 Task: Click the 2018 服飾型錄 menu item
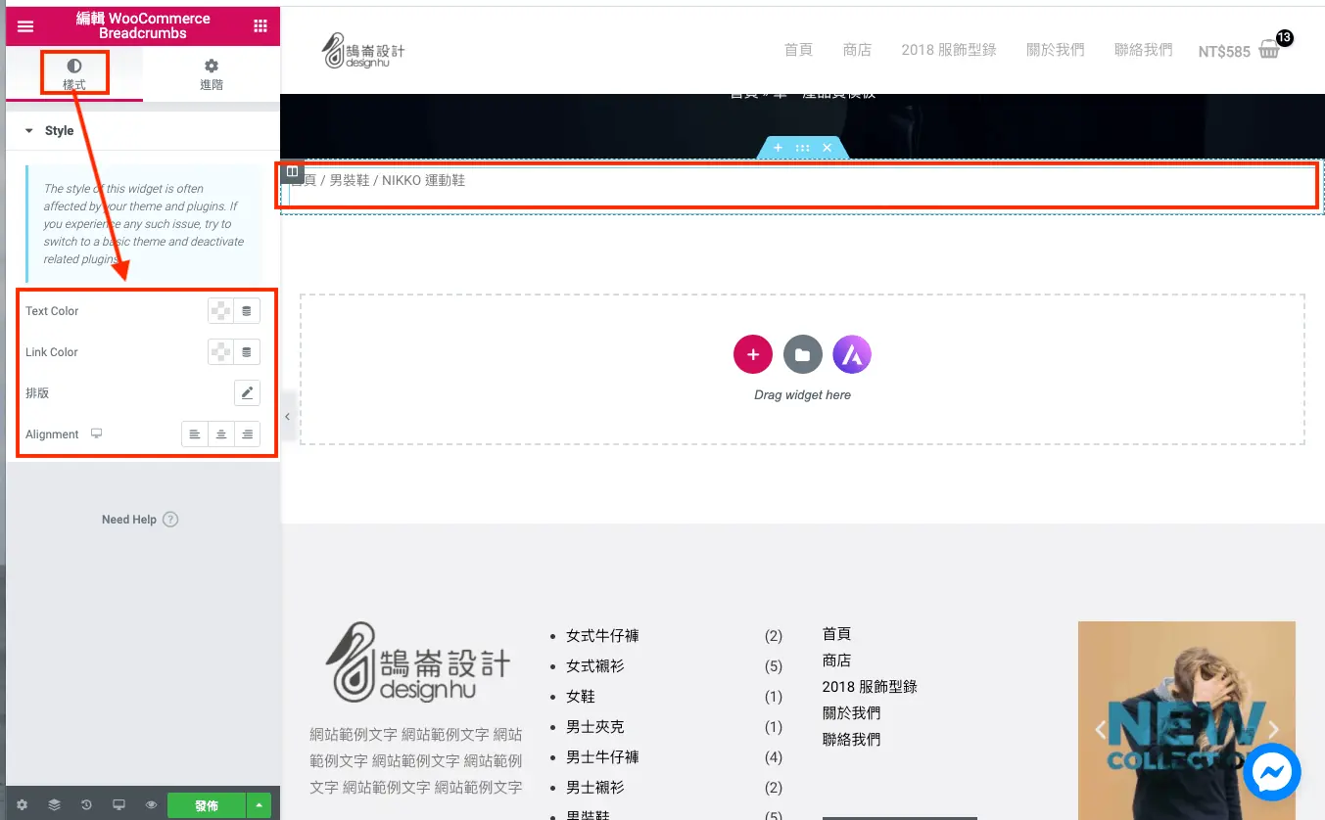(949, 50)
